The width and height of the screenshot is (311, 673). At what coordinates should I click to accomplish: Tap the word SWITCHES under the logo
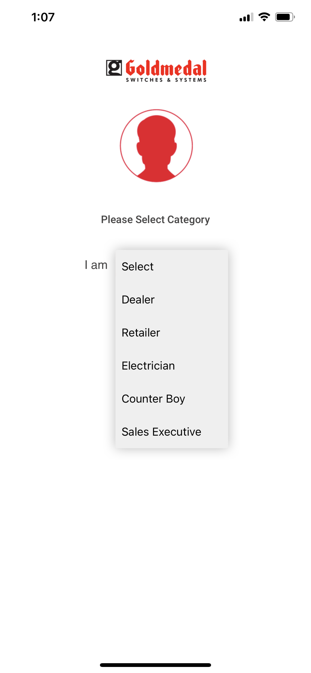(x=144, y=80)
